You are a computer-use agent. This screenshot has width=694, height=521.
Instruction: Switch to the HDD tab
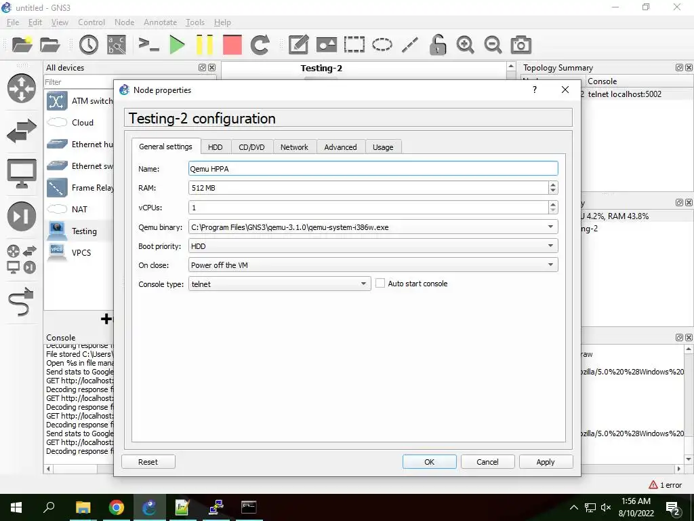215,147
